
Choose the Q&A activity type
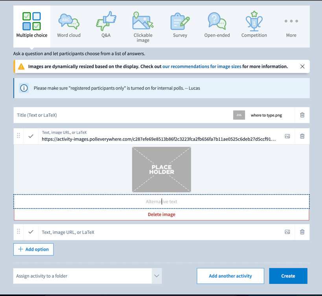106,26
